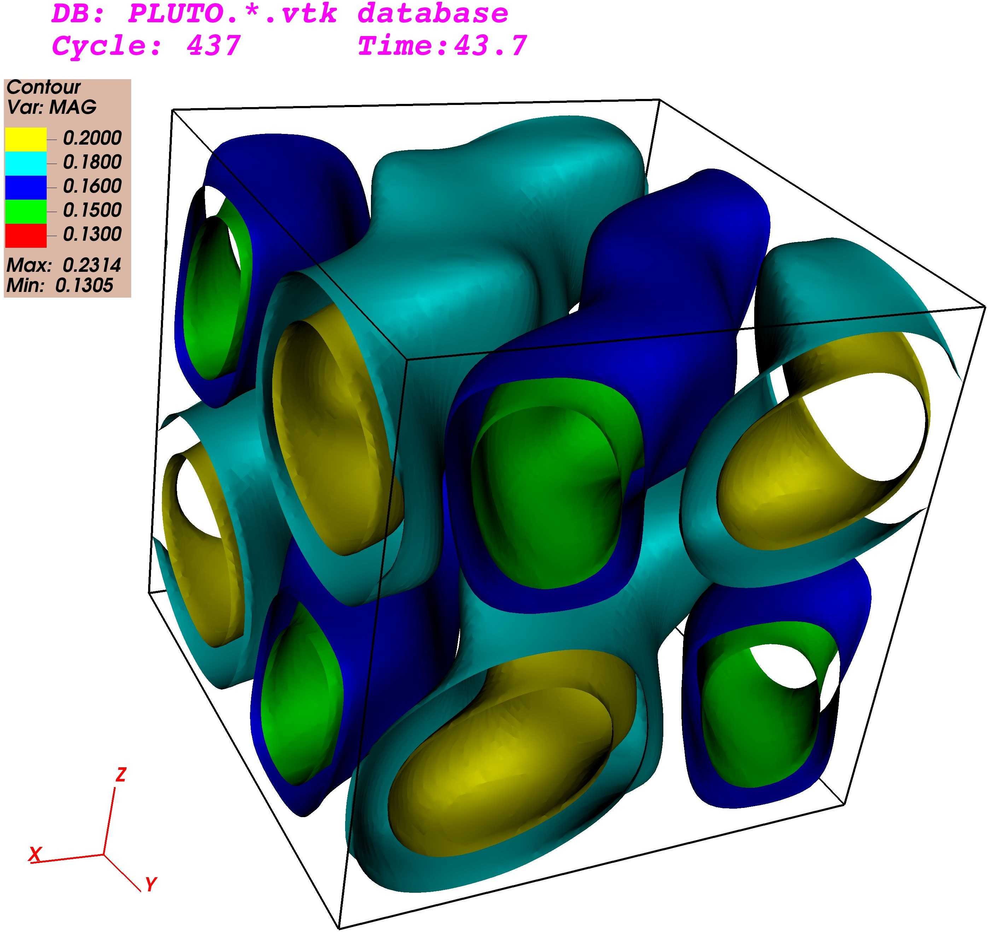Click the blue 0.1600 legend swatch
The height and width of the screenshot is (932, 989).
pyautogui.click(x=26, y=187)
